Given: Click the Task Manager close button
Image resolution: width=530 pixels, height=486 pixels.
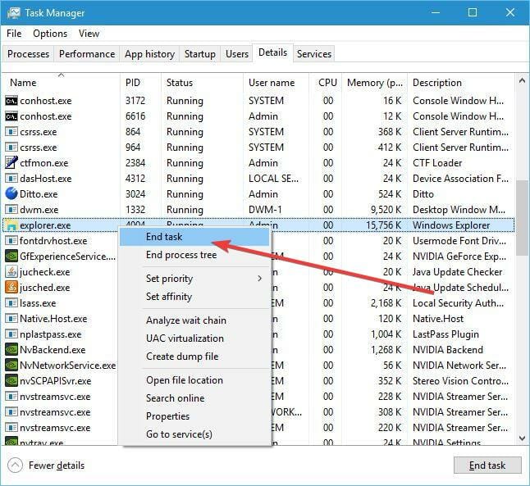Looking at the screenshot, I should pyautogui.click(x=510, y=13).
